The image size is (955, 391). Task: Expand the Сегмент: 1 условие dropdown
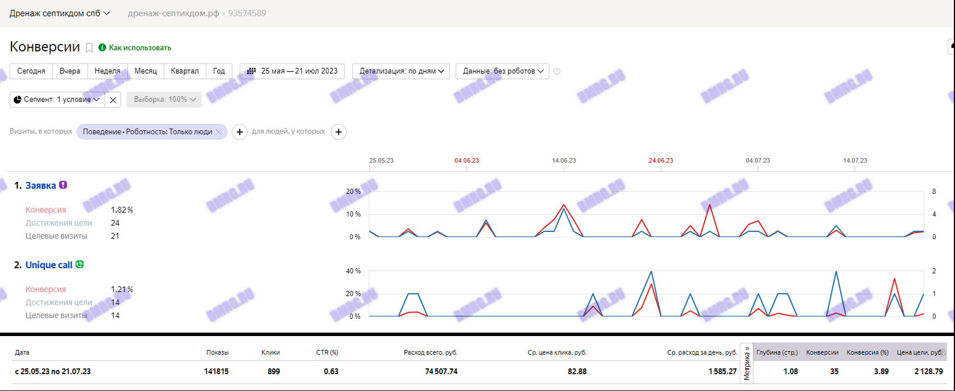(57, 100)
